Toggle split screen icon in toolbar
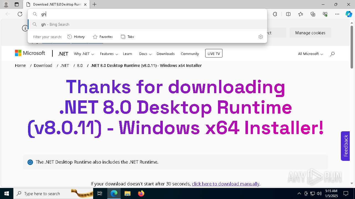Screen dimensions: 355x199 tap(288, 14)
